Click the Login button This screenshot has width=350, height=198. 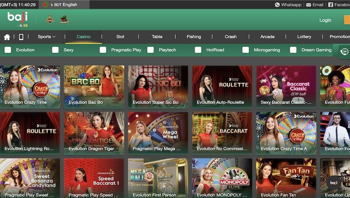(x=325, y=20)
